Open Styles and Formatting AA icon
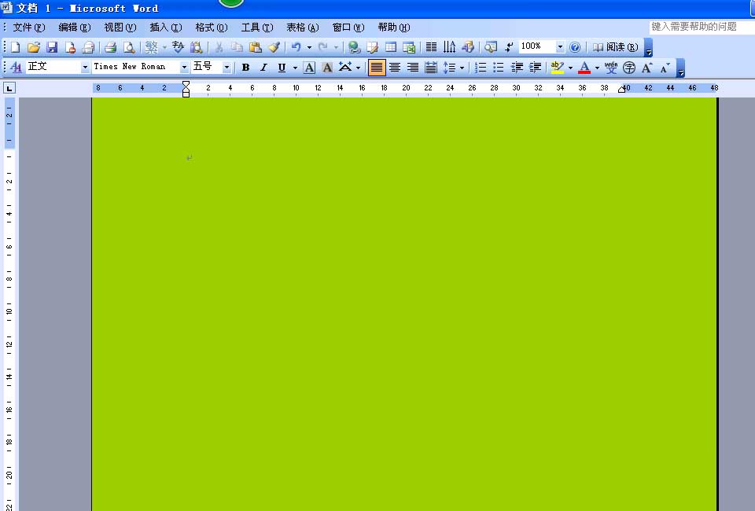The width and height of the screenshot is (755, 511). (x=16, y=68)
